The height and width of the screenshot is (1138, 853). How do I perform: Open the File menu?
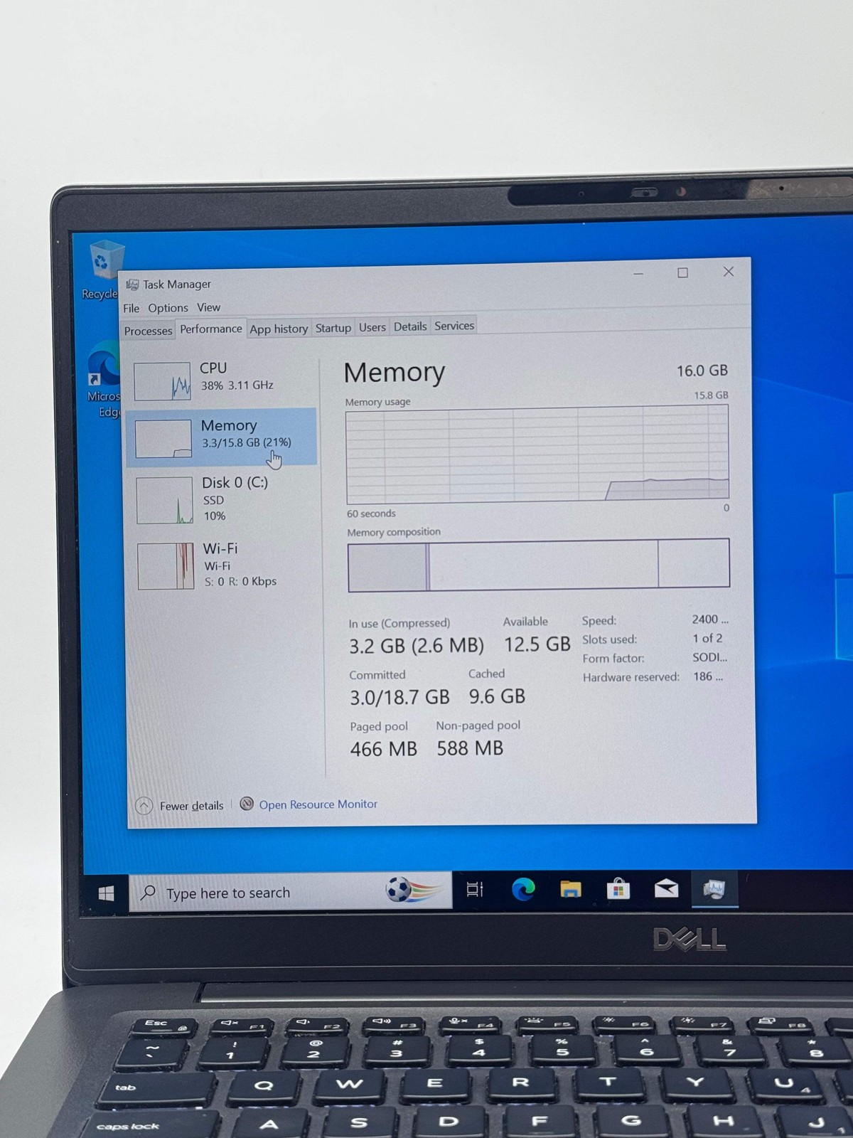131,308
